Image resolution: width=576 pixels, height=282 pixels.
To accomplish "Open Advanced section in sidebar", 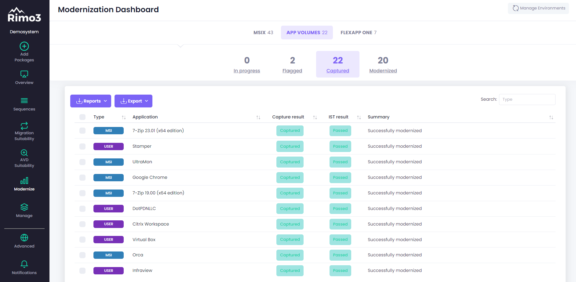I will point(24,241).
